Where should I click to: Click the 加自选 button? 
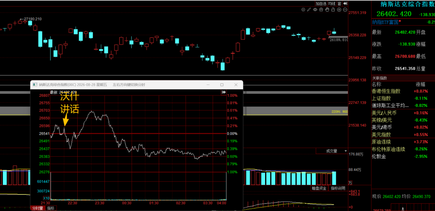tap(321, 3)
